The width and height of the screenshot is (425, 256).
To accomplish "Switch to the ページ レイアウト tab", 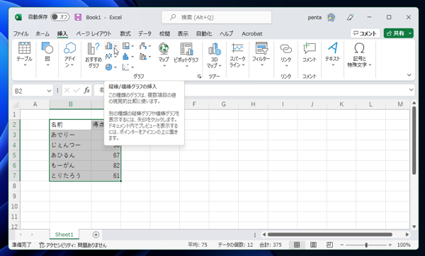I will pos(93,33).
